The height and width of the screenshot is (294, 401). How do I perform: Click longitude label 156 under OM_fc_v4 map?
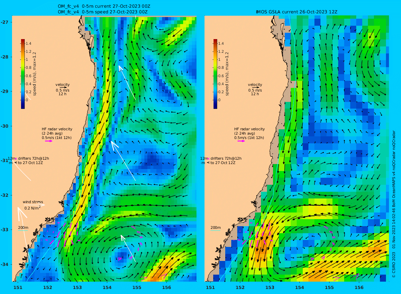166,287
